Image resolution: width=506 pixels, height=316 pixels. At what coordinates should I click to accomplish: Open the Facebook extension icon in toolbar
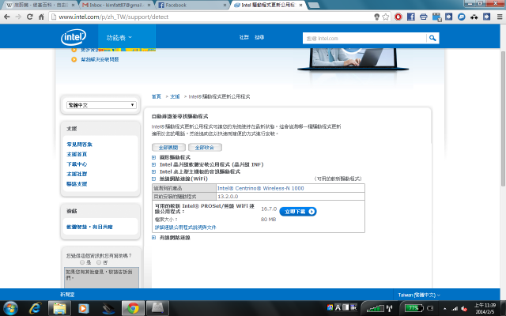pos(411,17)
